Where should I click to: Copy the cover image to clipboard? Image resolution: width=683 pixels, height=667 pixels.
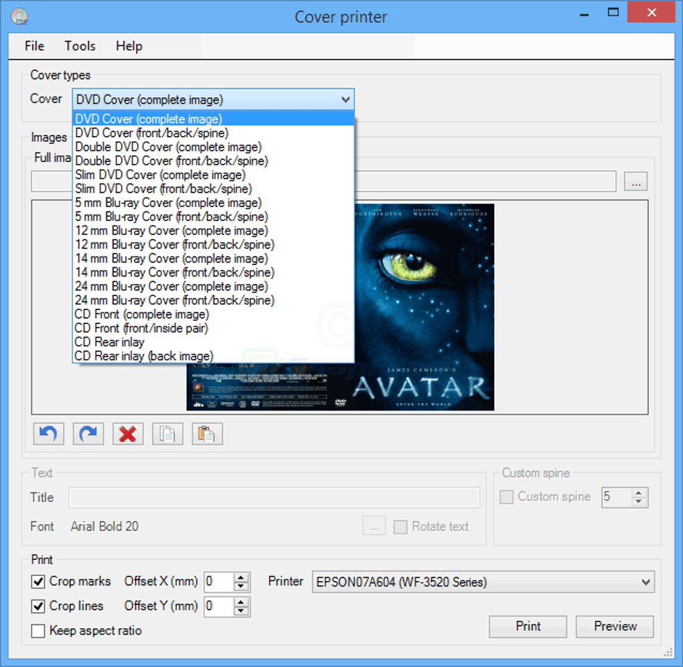coord(167,433)
